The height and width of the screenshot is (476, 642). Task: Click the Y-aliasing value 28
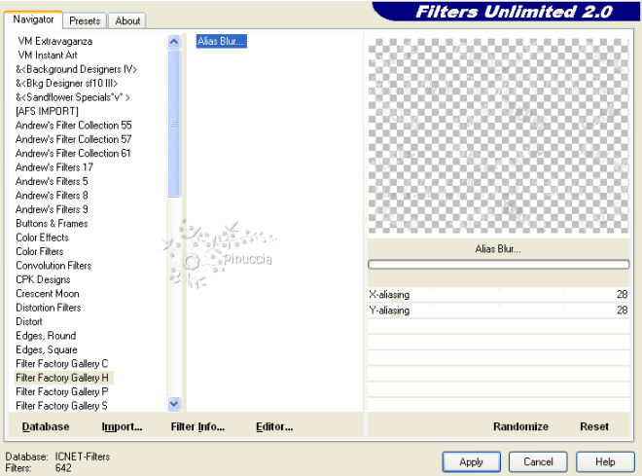click(622, 311)
